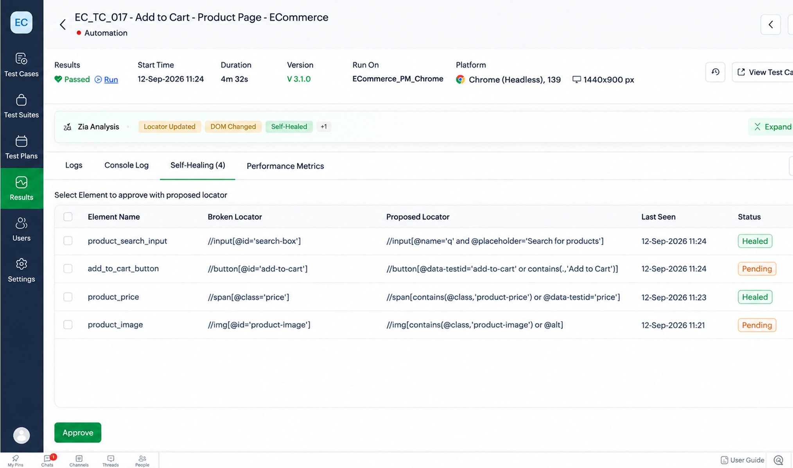
Task: Click Healed status for product_price
Action: pos(755,297)
